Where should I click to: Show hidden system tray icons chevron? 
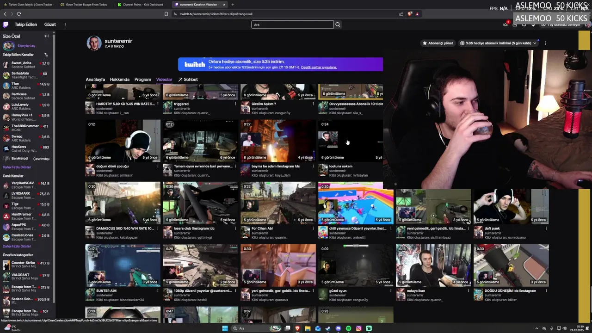click(x=537, y=328)
